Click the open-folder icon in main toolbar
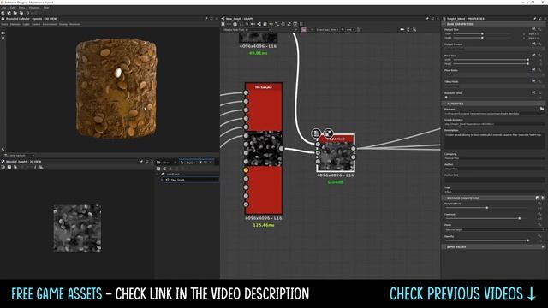 (x=15, y=13)
